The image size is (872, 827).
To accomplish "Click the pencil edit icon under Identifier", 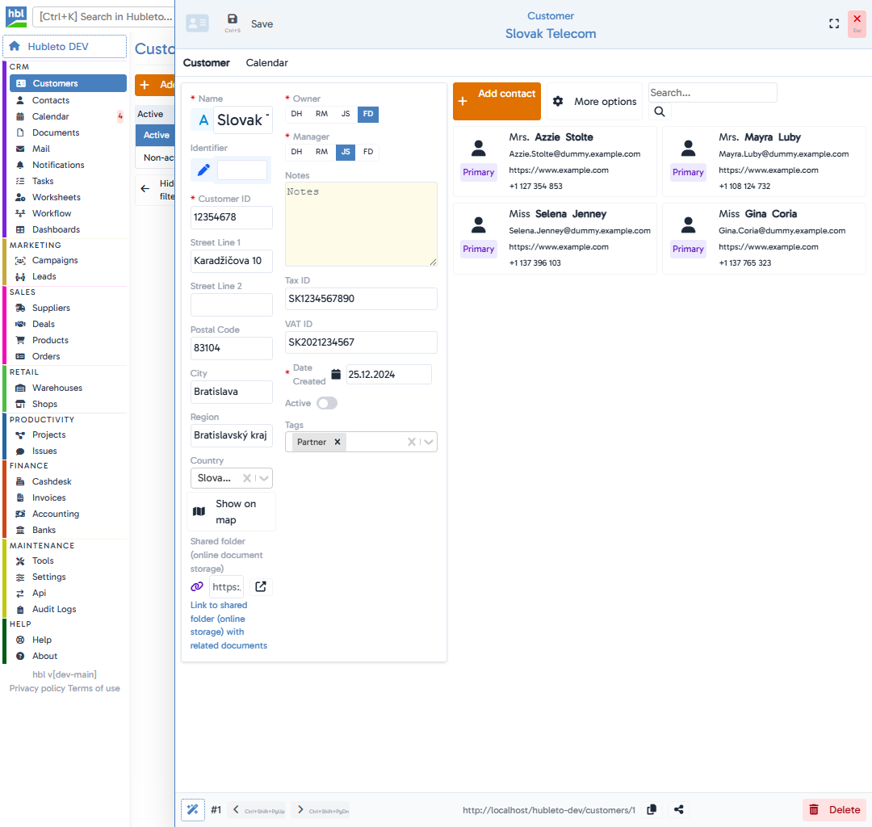I will tap(203, 170).
